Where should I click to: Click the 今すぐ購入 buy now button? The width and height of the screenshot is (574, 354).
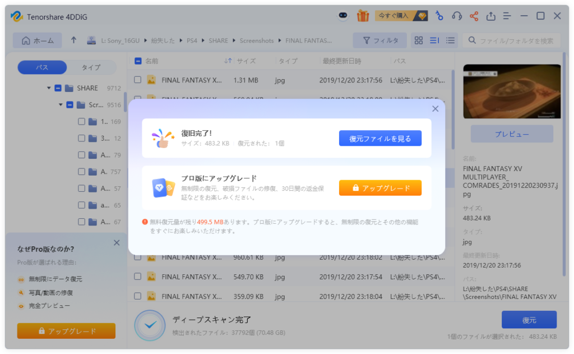click(401, 16)
